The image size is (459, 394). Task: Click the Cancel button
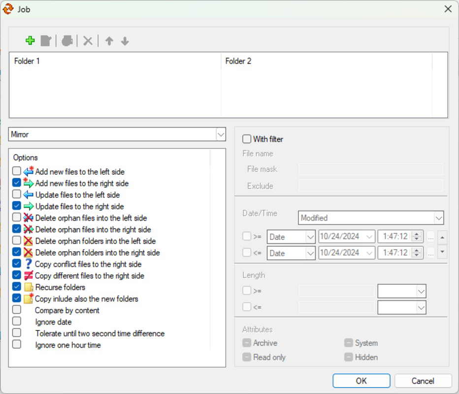423,381
